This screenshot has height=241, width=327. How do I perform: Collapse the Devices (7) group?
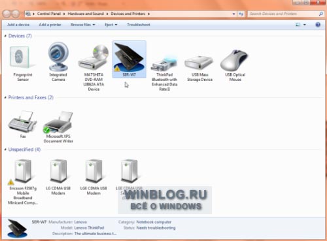click(5, 36)
